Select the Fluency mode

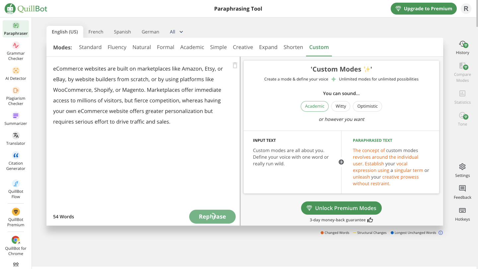(117, 47)
